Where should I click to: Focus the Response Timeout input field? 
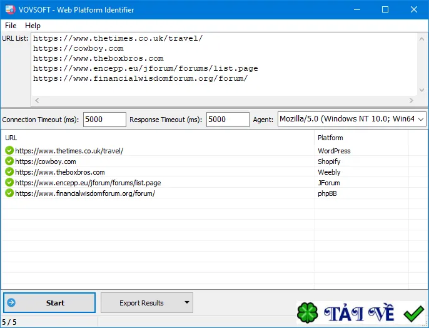228,120
